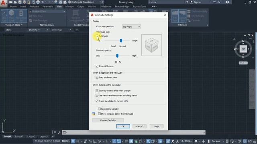The width and height of the screenshot is (257, 144).
Task: Click the E compass direction on the ViewCube
Action: coord(251,49)
